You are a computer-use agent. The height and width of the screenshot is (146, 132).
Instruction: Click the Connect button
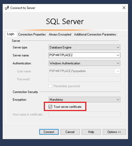(x=49, y=132)
